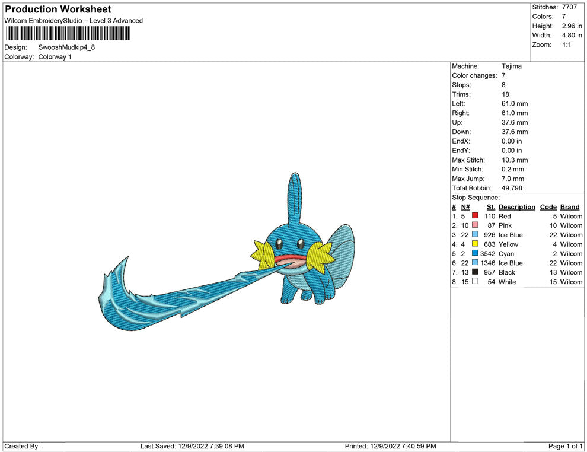
Task: Click the Min Stitch value 0.2 mm
Action: [513, 169]
